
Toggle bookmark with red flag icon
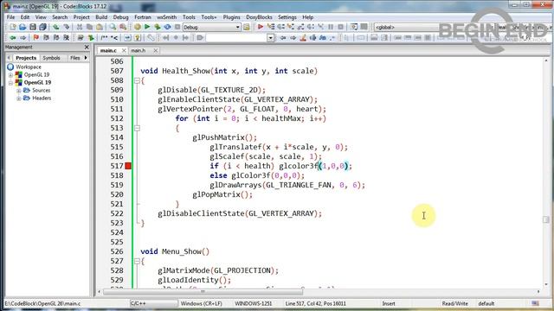pyautogui.click(x=36, y=38)
